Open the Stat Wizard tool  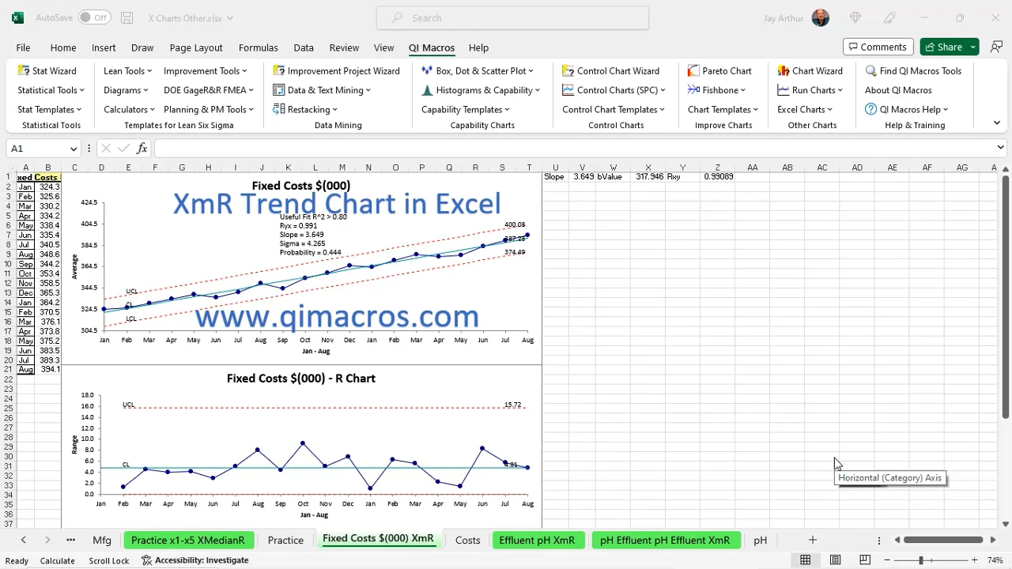tap(47, 71)
